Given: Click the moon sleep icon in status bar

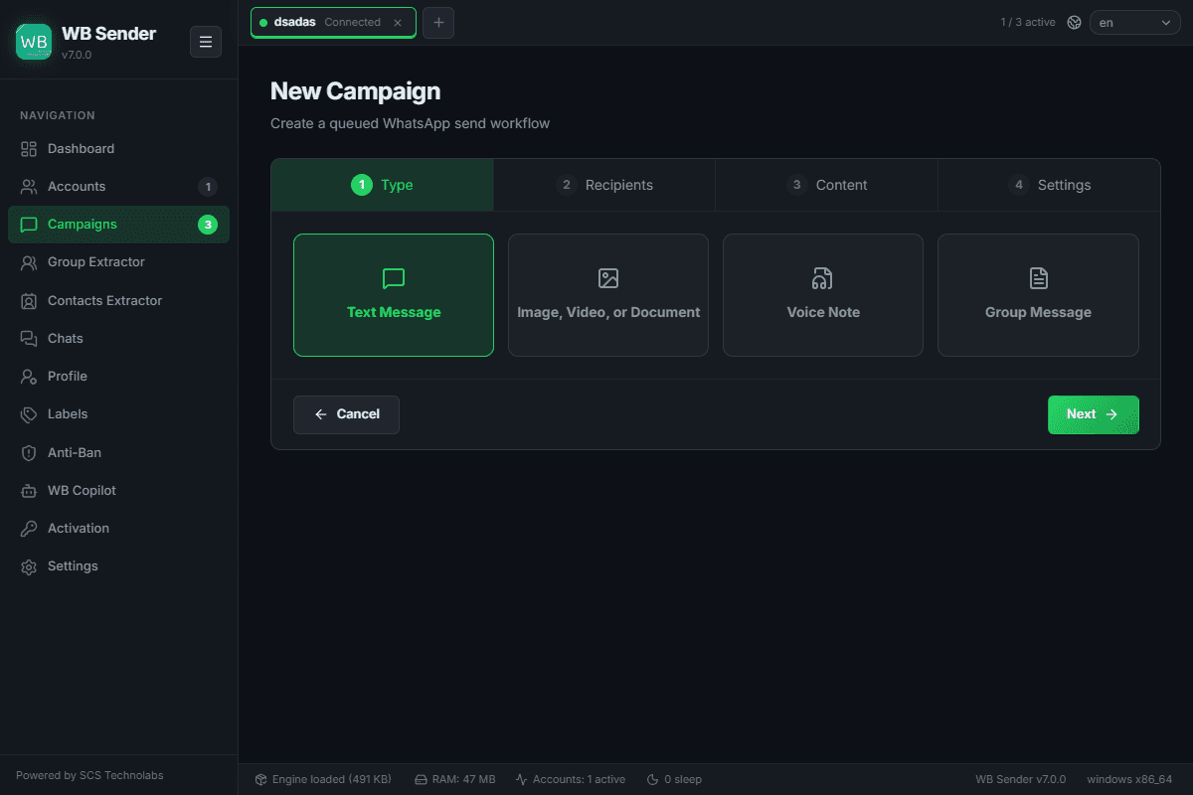Looking at the screenshot, I should [x=652, y=779].
